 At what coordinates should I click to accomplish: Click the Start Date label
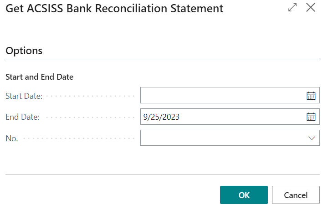click(x=24, y=96)
